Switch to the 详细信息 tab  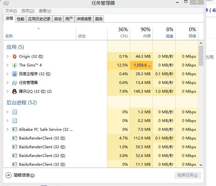[x=84, y=19]
